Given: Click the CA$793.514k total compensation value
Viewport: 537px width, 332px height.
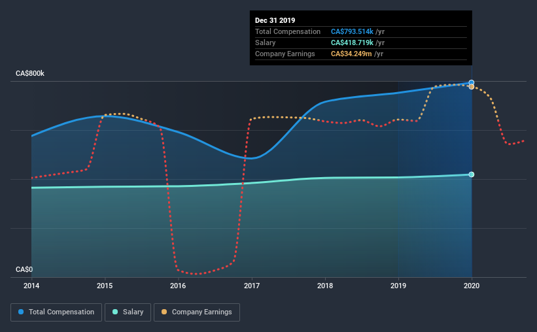Looking at the screenshot, I should click(x=352, y=31).
